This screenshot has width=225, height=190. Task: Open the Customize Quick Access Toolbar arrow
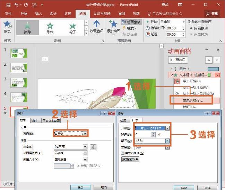42,5
